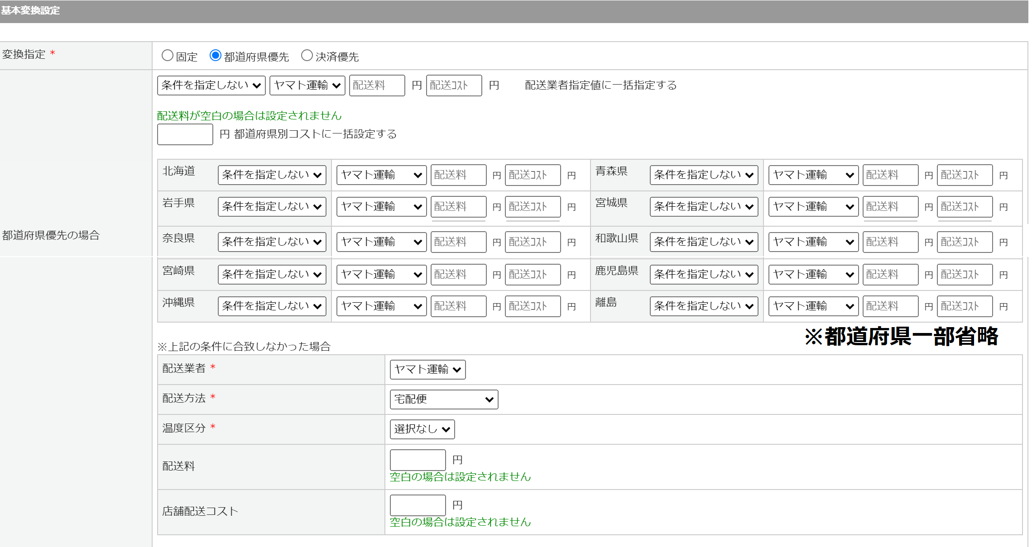Open 北海道 condition dropdown
Viewport: 1032px width, 547px height.
pos(272,175)
